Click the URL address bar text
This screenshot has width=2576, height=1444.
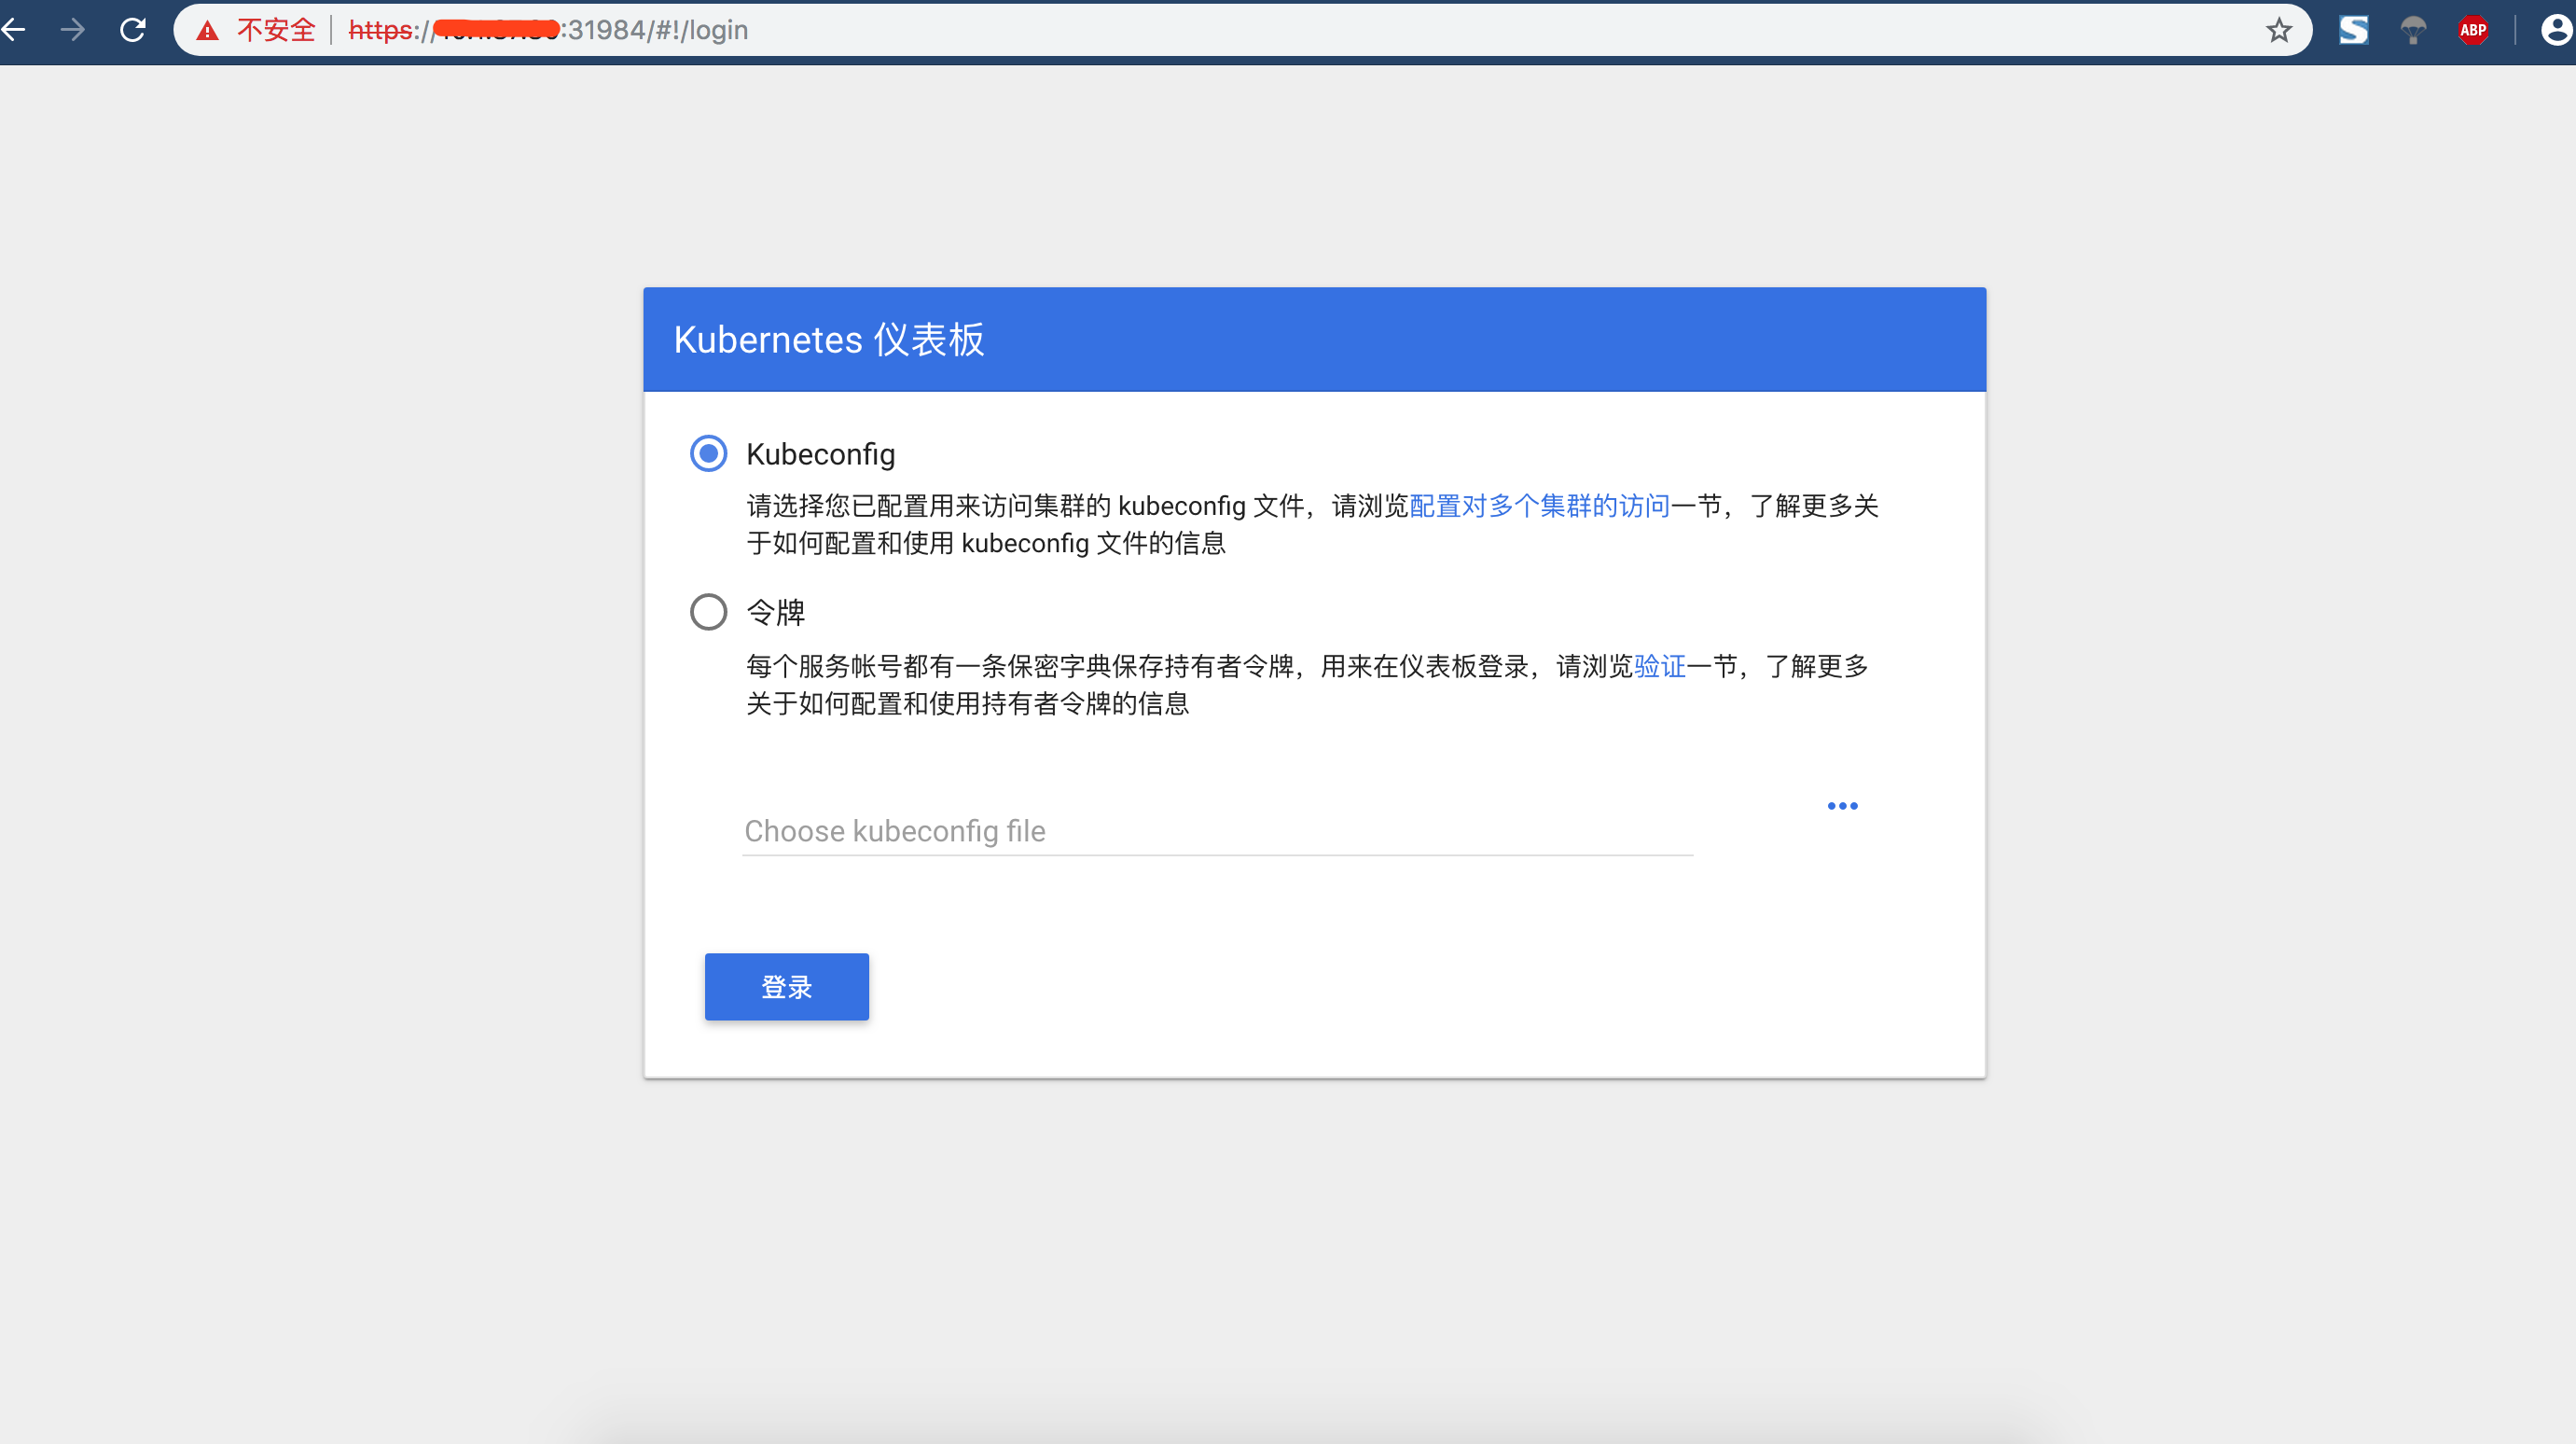(x=548, y=30)
